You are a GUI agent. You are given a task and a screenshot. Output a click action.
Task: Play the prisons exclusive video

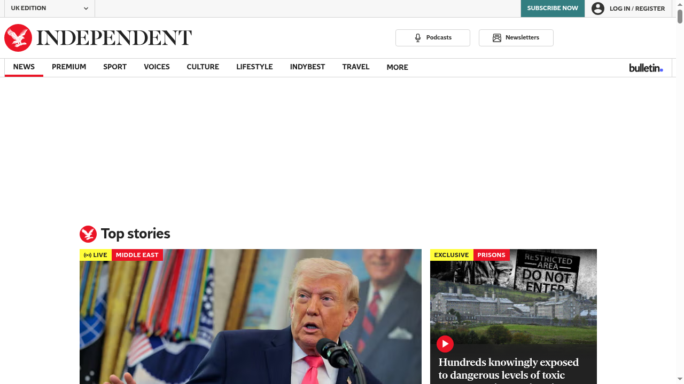445,344
